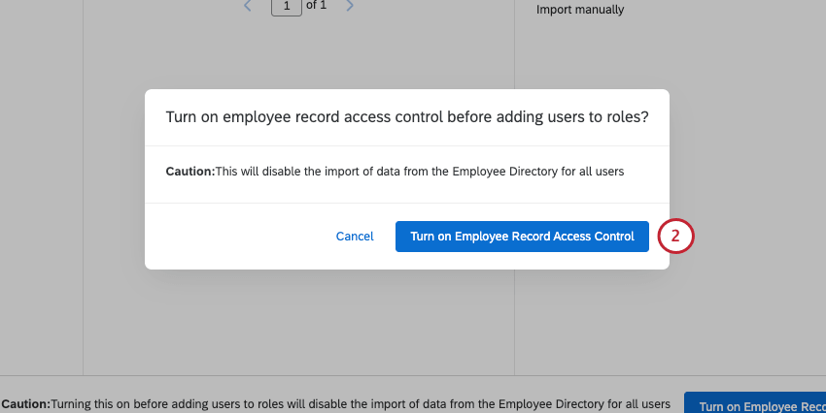Confirm Turn on Employee Record Access Control in dialog
This screenshot has width=826, height=413.
(522, 237)
